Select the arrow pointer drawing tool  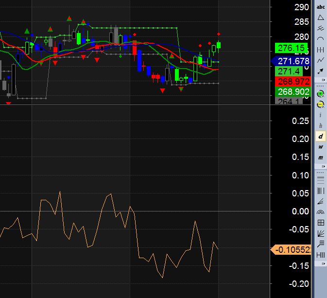point(321,71)
